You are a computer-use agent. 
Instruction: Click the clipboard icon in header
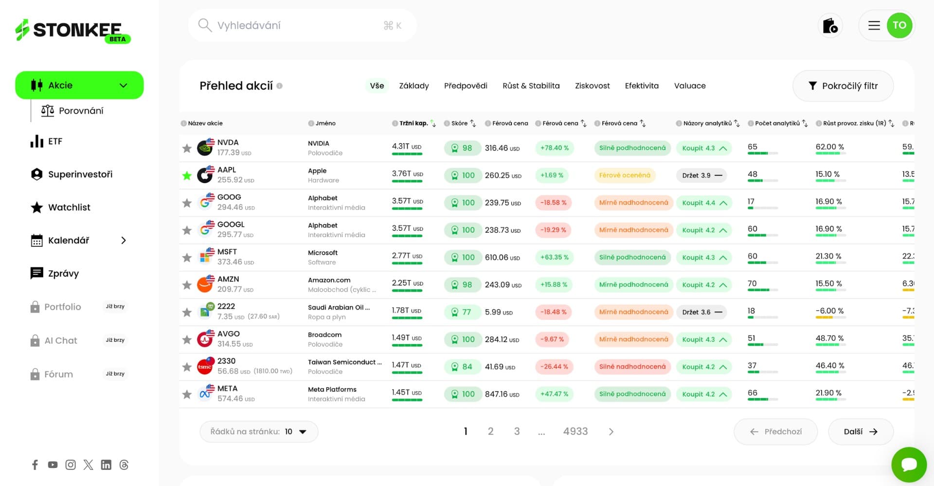click(x=830, y=25)
